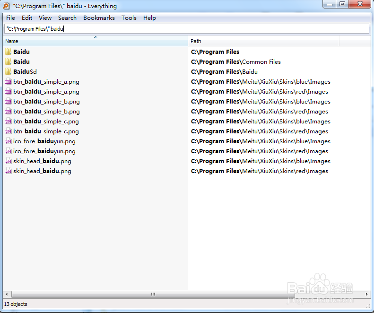Click the left arrow of horizontal scrollbar
This screenshot has height=313, width=374.
tap(7, 294)
